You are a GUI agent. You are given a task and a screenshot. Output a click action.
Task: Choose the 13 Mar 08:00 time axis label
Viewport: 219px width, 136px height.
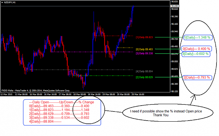(x=21, y=94)
